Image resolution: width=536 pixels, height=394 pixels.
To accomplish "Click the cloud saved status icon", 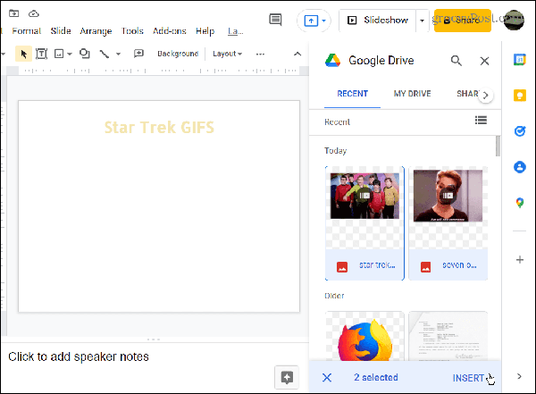I will pyautogui.click(x=34, y=13).
